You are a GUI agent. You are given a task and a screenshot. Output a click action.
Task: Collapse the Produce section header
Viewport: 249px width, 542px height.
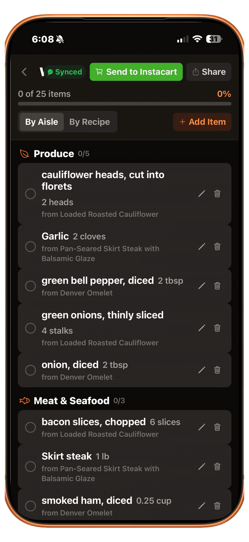(x=54, y=153)
